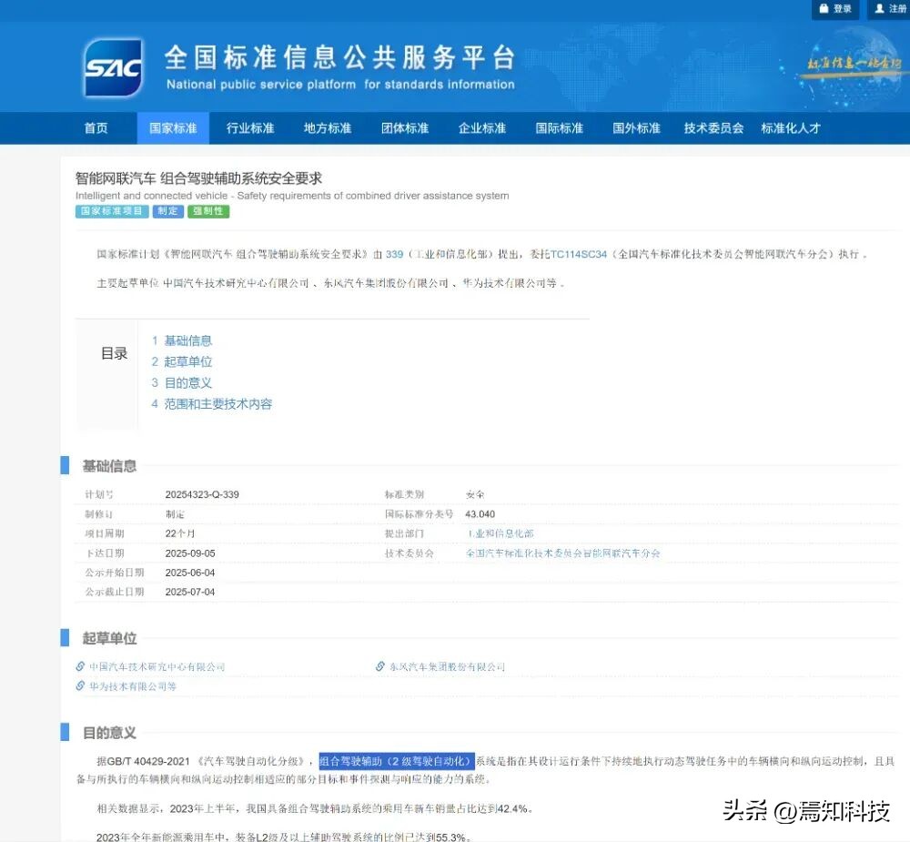Click link icon beside 华为技术有限公司
This screenshot has height=842, width=910.
[x=81, y=685]
